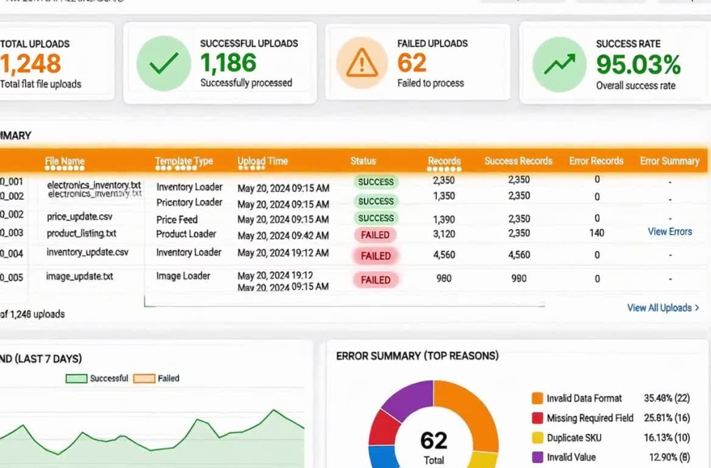
Task: Click the Image Loader template type cell
Action: [x=183, y=276]
